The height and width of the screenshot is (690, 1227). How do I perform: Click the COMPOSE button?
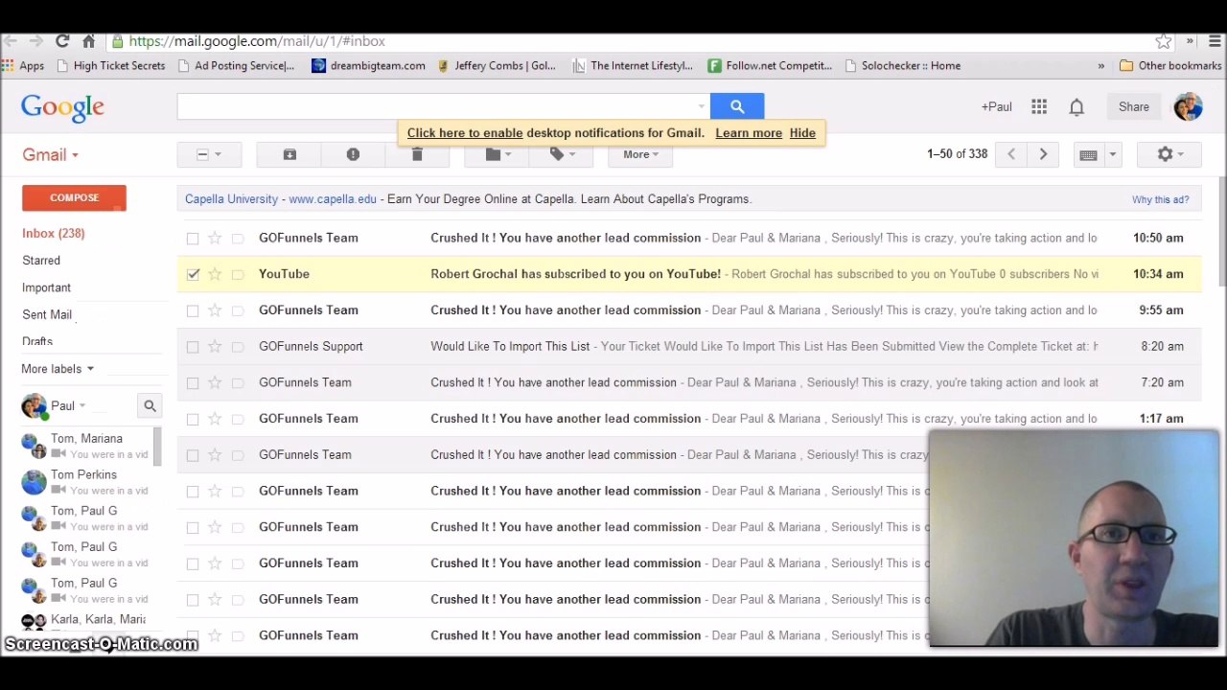(74, 197)
